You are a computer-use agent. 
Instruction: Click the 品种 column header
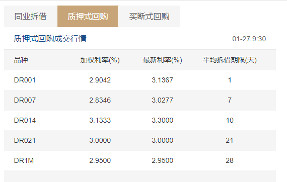tap(21, 60)
